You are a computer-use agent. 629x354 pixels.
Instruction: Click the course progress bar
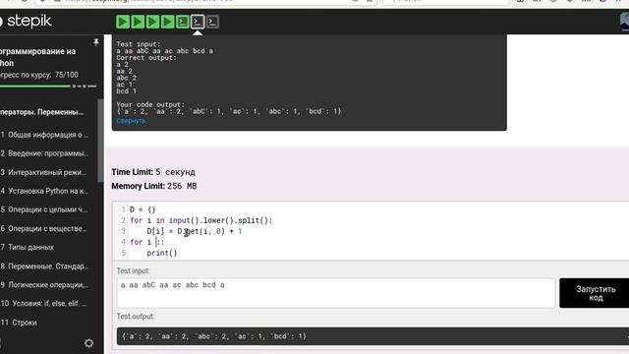tap(48, 86)
